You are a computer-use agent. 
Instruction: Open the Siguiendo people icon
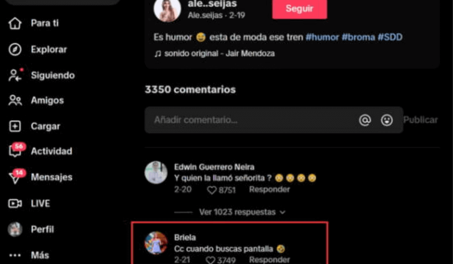(15, 75)
